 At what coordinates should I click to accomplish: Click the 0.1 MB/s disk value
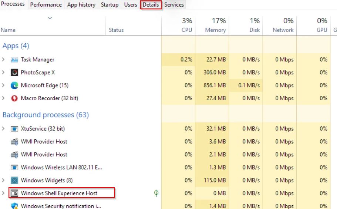tap(249, 86)
